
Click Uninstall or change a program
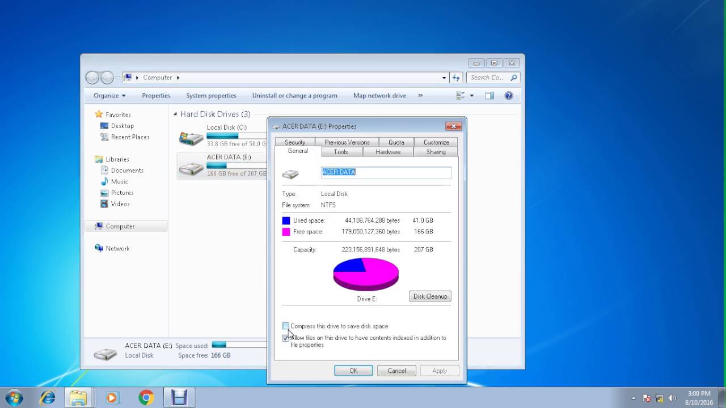click(295, 96)
